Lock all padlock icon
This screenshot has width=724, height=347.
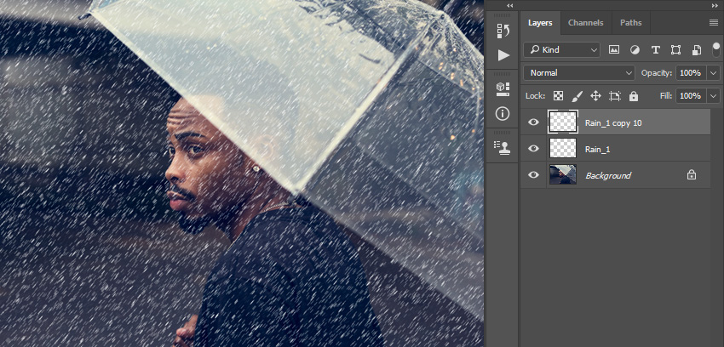coord(634,96)
